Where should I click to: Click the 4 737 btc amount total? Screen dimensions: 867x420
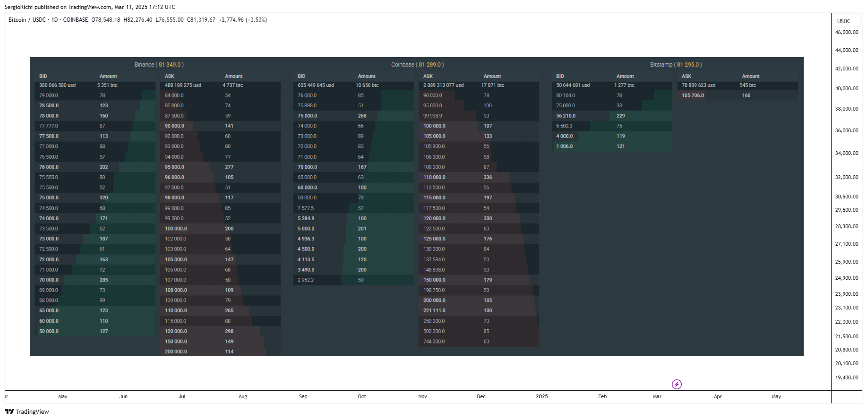pyautogui.click(x=233, y=86)
